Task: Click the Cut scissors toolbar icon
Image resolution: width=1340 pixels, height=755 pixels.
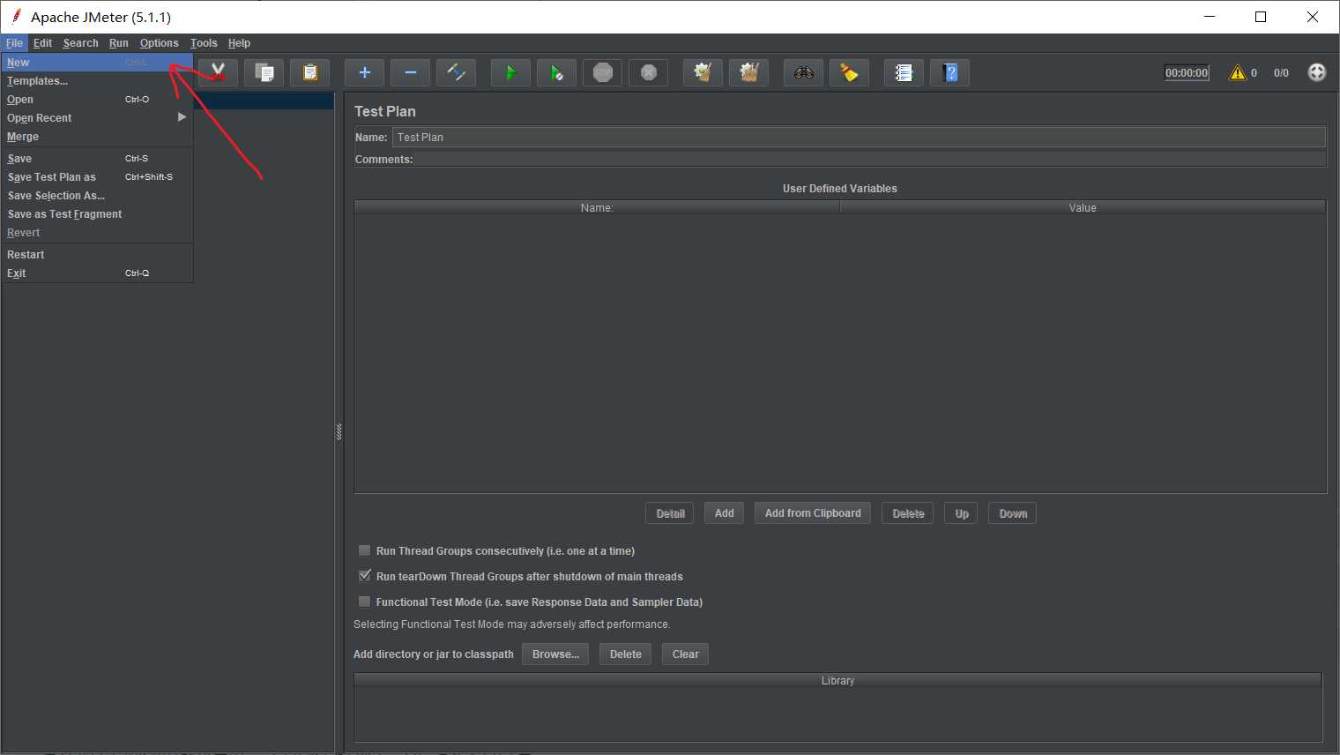Action: tap(218, 72)
